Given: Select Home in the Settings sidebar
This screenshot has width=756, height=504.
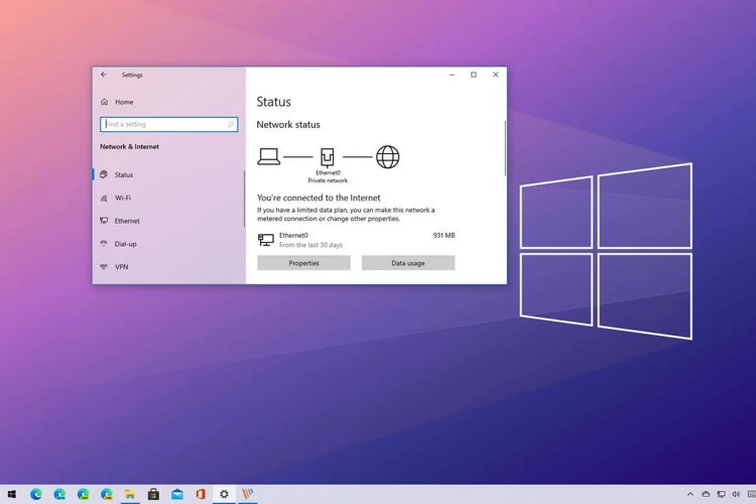Looking at the screenshot, I should pyautogui.click(x=123, y=102).
